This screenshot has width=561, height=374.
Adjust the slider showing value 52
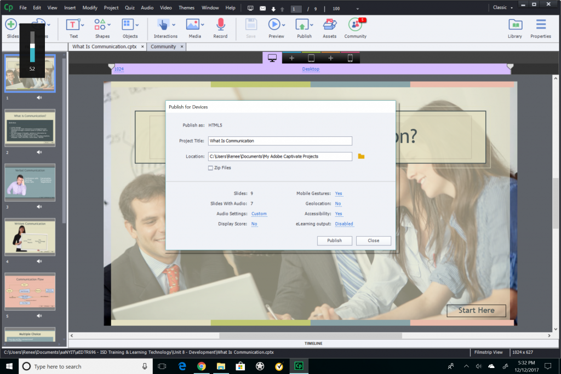[x=32, y=45]
